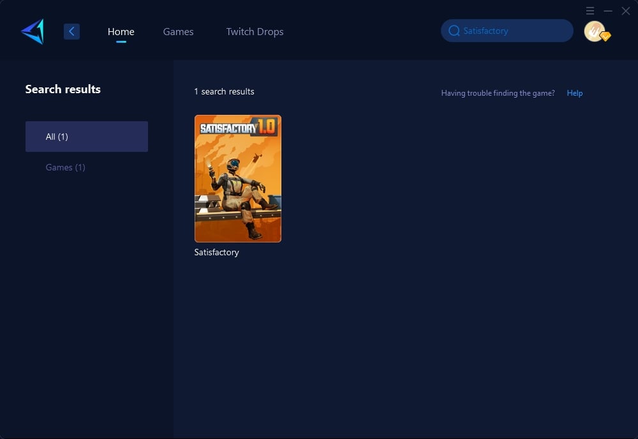Open the Satisfactory game cover thumbnail
This screenshot has height=439, width=638.
point(237,179)
